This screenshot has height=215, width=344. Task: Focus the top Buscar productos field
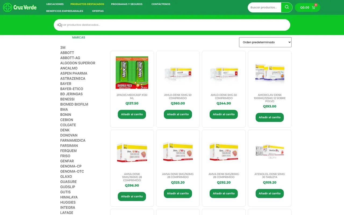click(x=264, y=7)
